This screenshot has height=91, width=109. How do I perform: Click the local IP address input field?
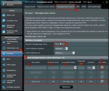pos(67,68)
